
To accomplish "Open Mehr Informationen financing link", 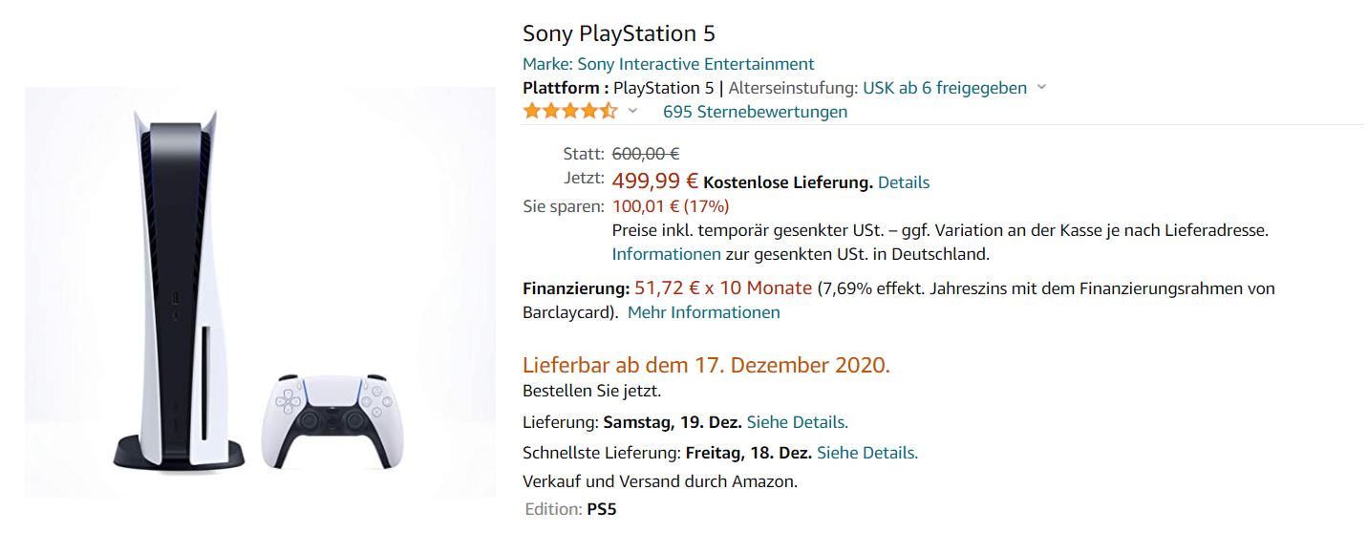I will [704, 312].
